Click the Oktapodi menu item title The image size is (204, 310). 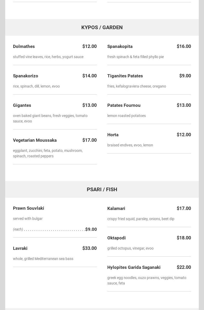point(116,238)
